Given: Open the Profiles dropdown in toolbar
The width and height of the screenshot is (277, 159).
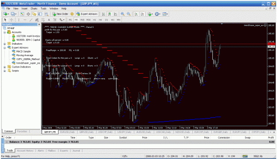Looking at the screenshot, I should click(x=13, y=14).
